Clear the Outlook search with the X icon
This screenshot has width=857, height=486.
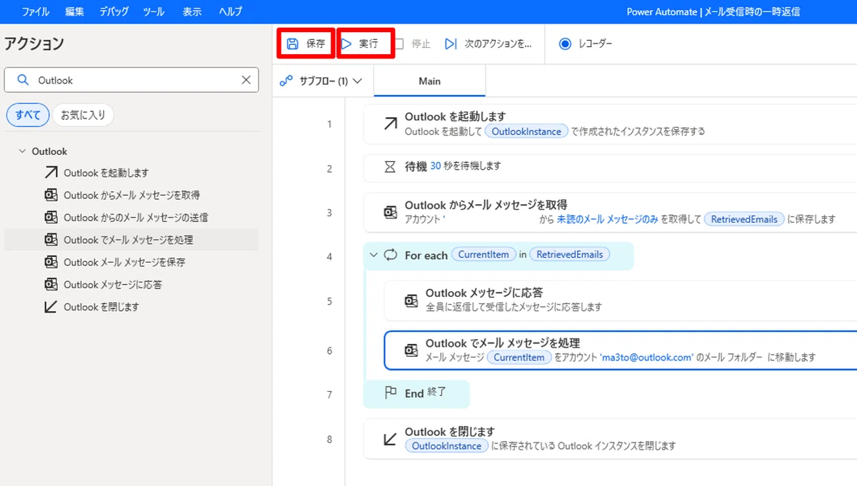246,80
